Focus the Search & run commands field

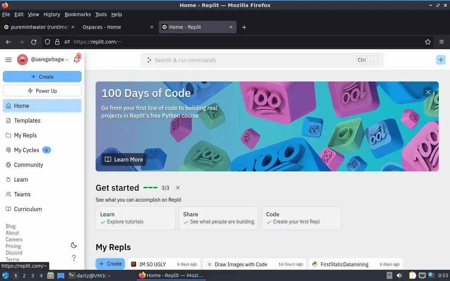pos(262,60)
